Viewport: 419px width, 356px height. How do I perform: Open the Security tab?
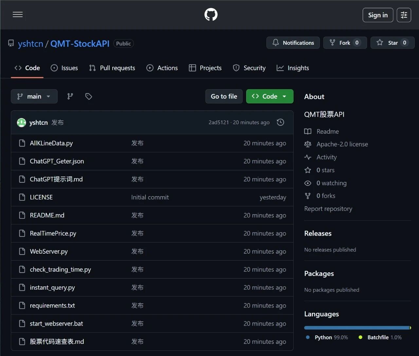(x=249, y=68)
